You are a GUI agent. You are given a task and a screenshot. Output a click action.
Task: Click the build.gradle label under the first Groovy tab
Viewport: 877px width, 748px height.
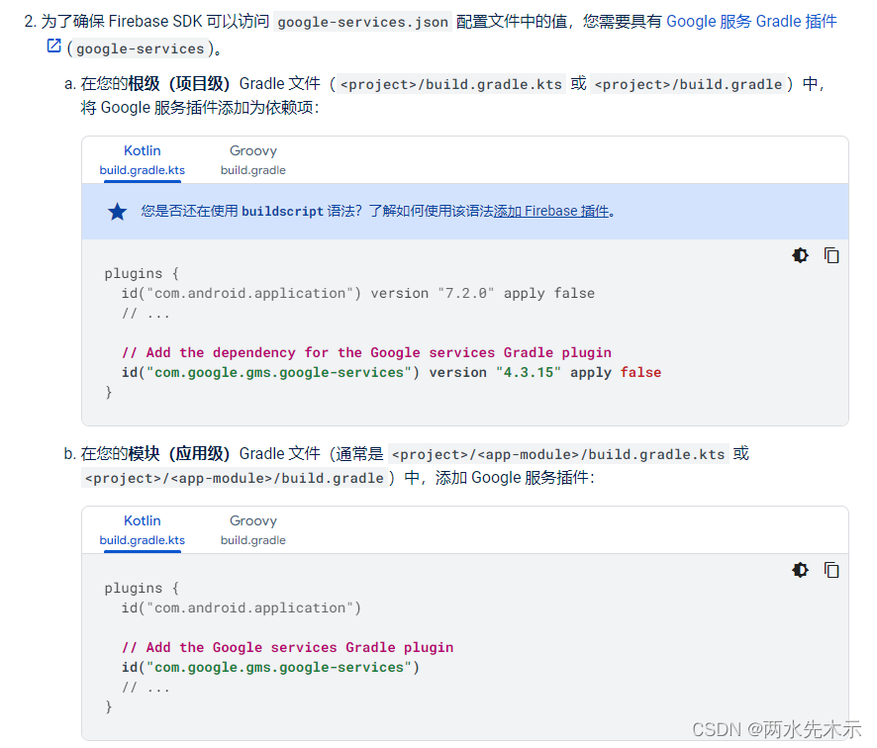[252, 170]
